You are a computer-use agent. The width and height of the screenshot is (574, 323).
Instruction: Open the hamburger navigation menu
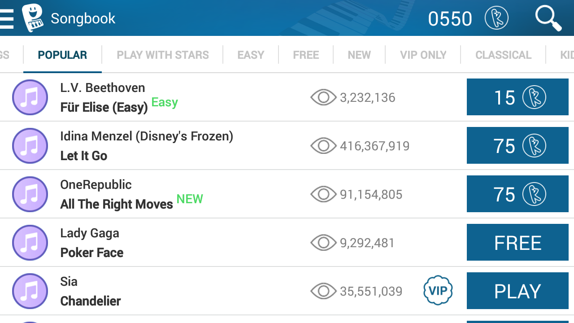pyautogui.click(x=6, y=18)
